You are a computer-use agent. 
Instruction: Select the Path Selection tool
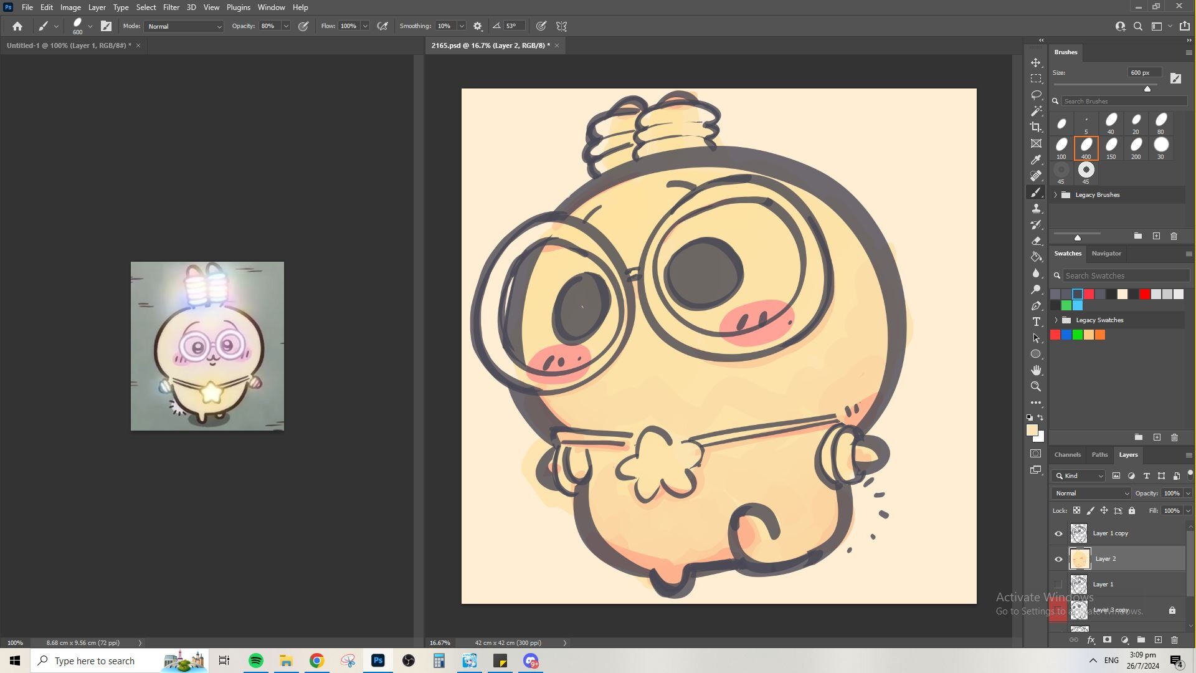pyautogui.click(x=1036, y=338)
